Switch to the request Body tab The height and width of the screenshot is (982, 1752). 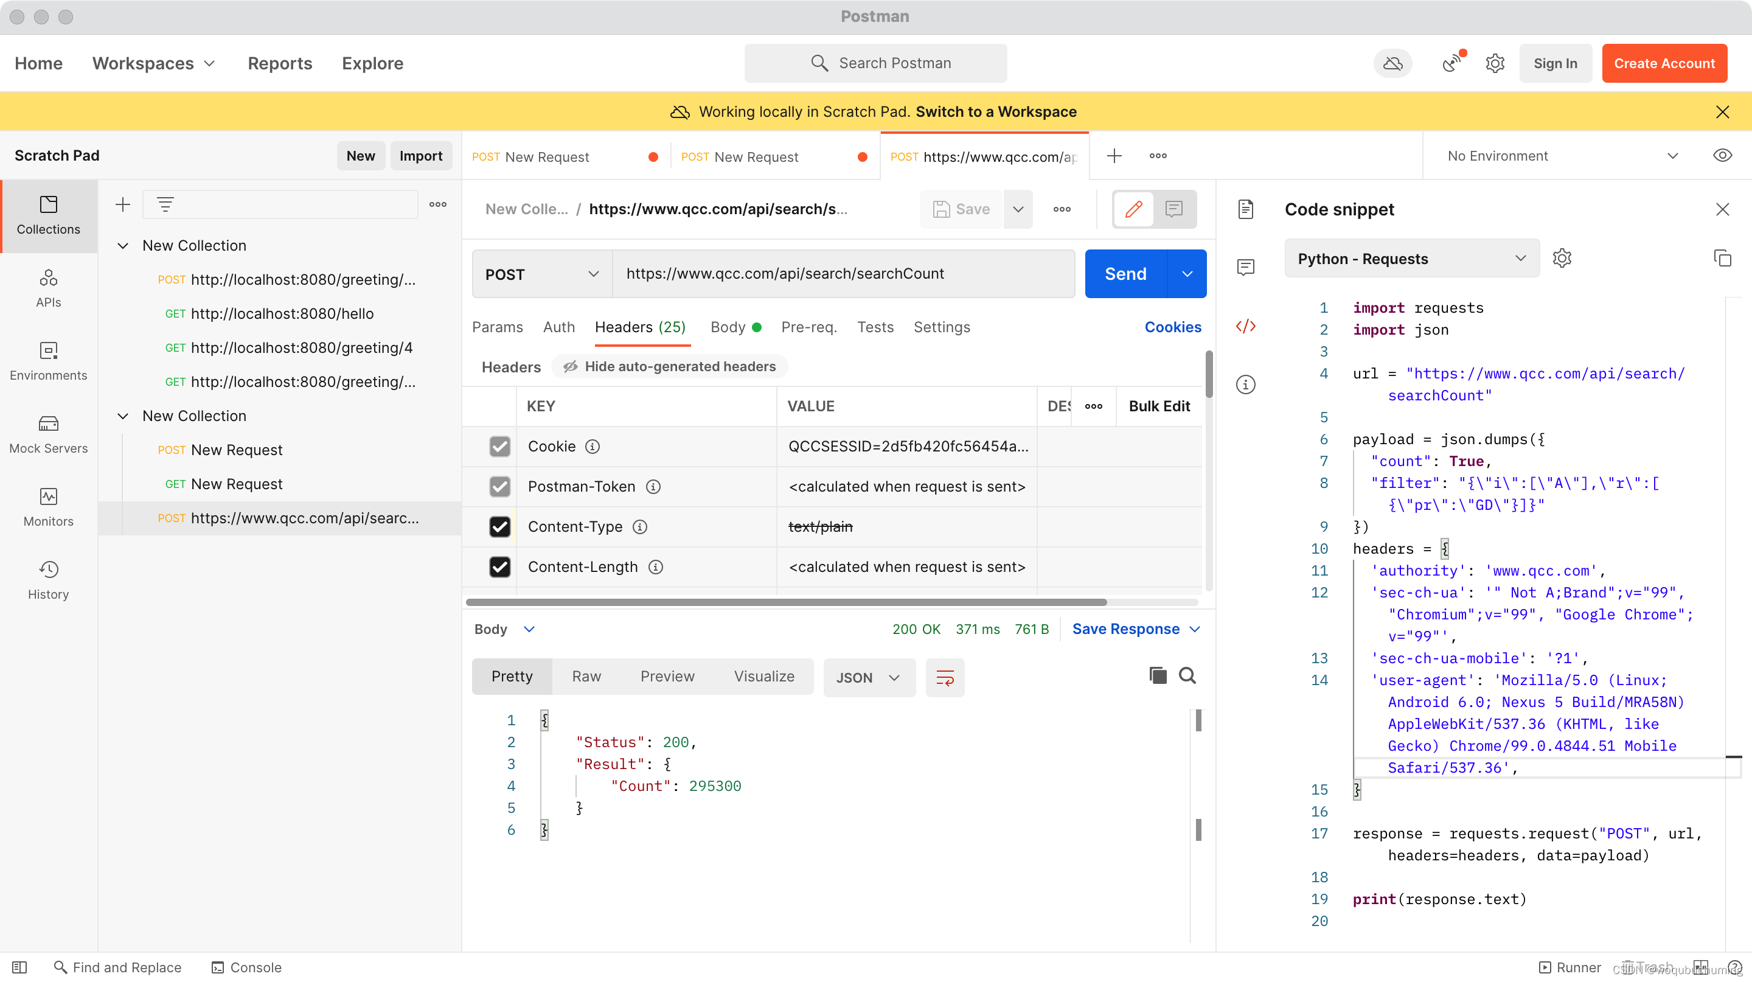click(x=735, y=327)
